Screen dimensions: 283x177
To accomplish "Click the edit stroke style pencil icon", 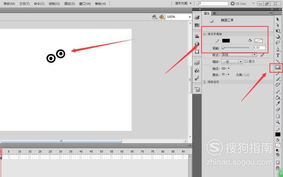I will (x=262, y=55).
